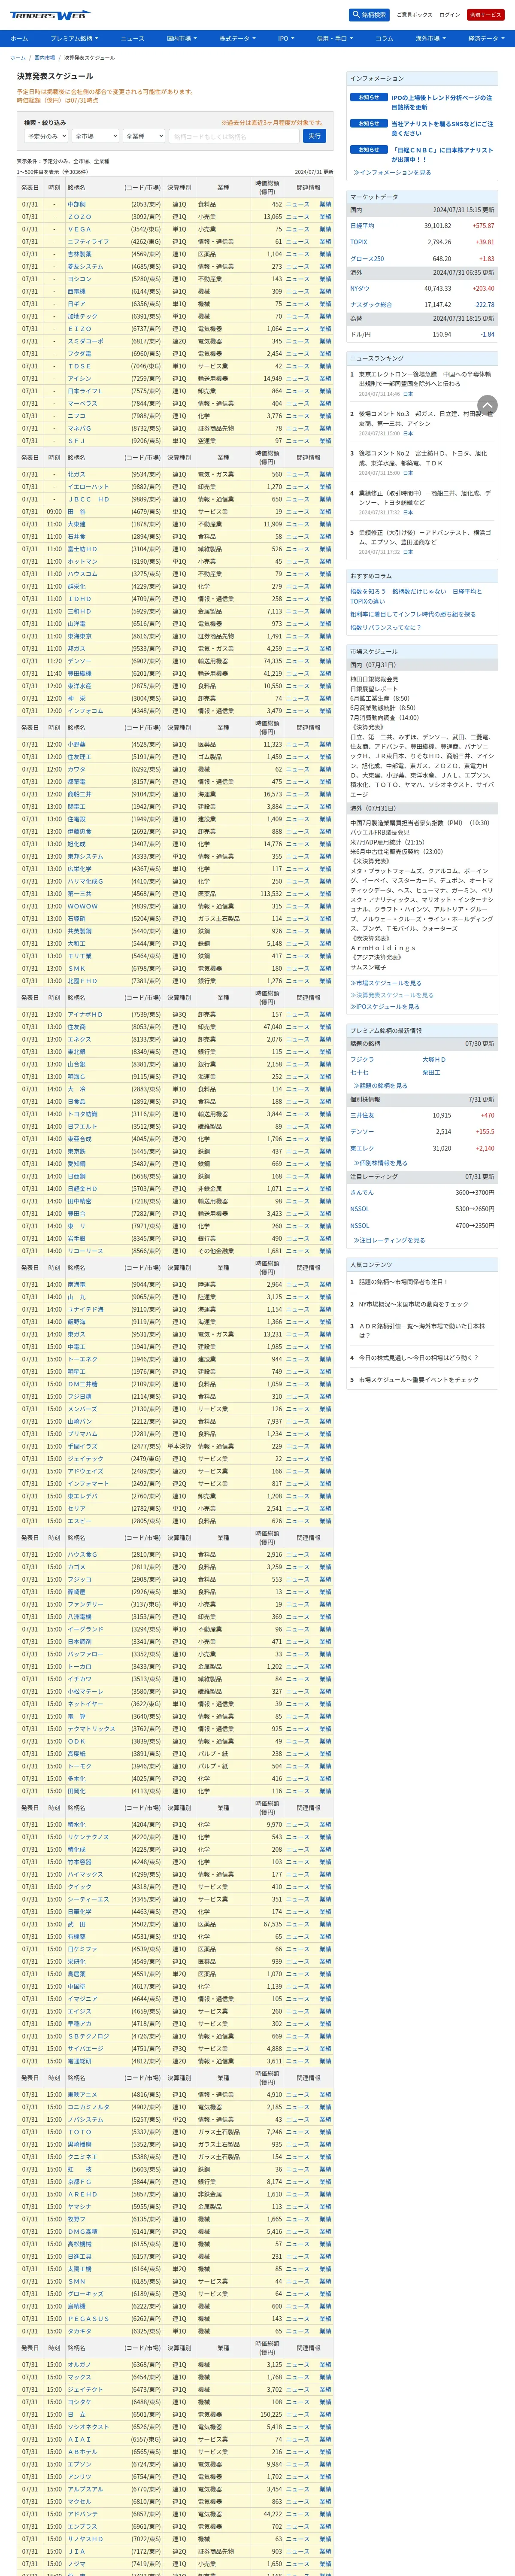515x2576 pixels.
Task: Click 注目レーティングを見る link
Action: (x=388, y=1240)
